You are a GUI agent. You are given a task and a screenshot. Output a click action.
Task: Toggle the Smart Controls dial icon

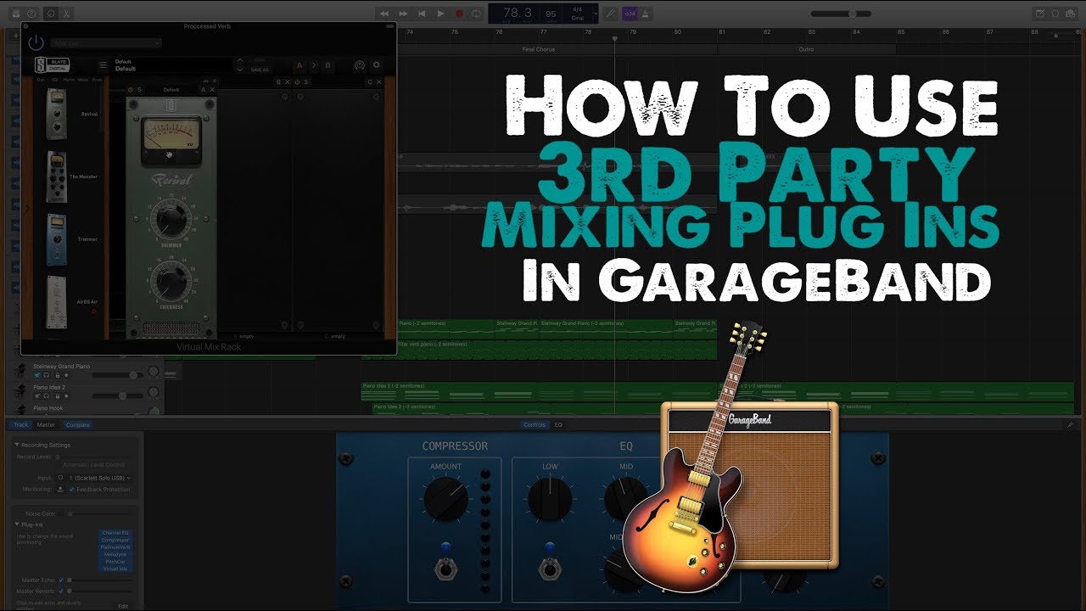point(51,14)
